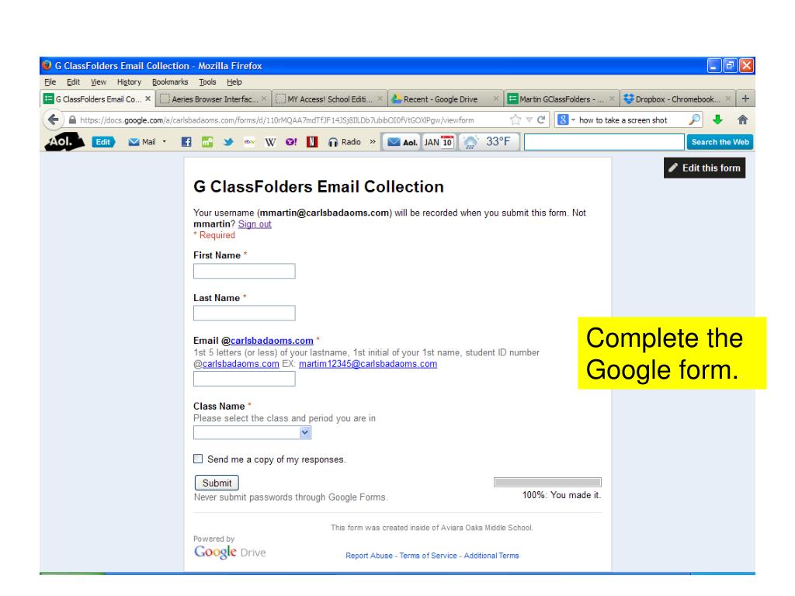The image size is (795, 596).
Task: Click the Last Name input field
Action: pos(244,314)
